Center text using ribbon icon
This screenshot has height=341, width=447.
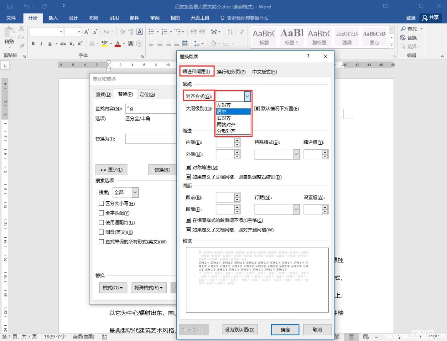pyautogui.click(x=160, y=43)
